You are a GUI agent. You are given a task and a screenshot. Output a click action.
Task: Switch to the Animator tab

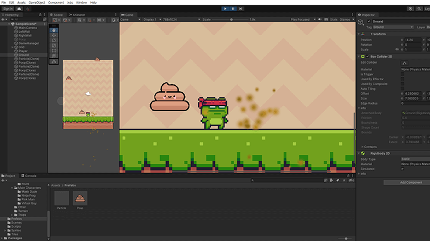coord(77,15)
